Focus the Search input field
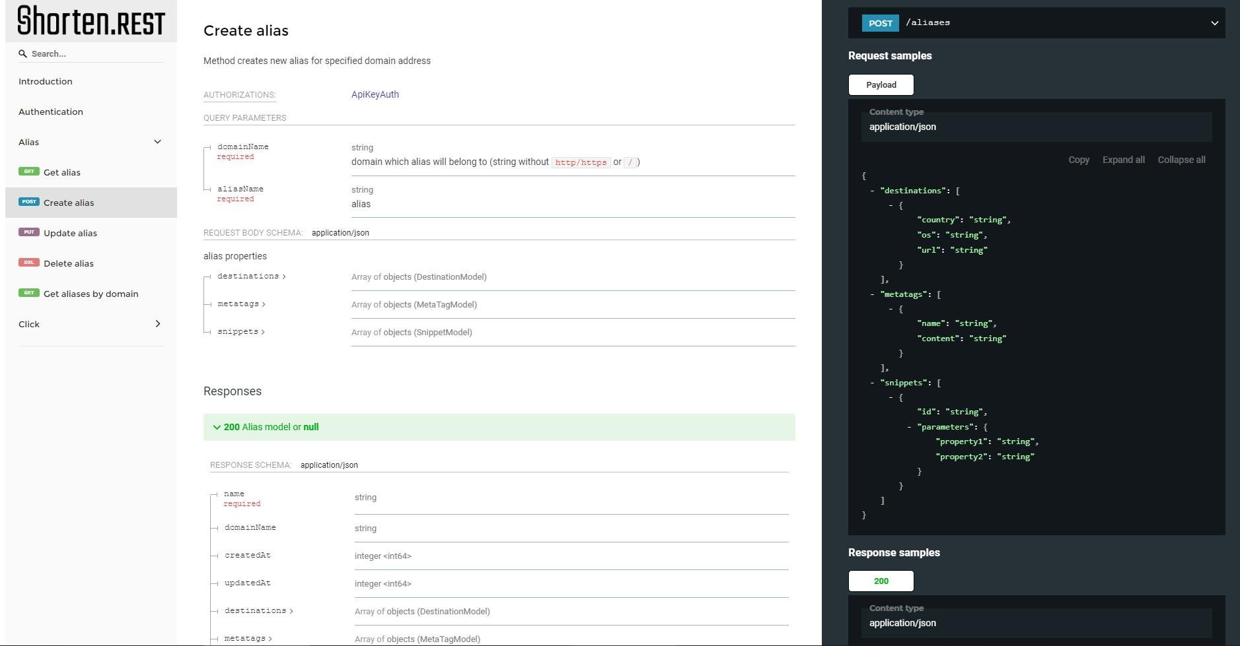The width and height of the screenshot is (1240, 646). pos(96,53)
